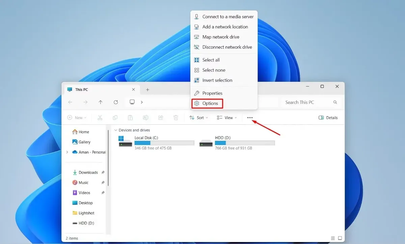Add a new tab with plus icon
The image size is (405, 244).
147,90
